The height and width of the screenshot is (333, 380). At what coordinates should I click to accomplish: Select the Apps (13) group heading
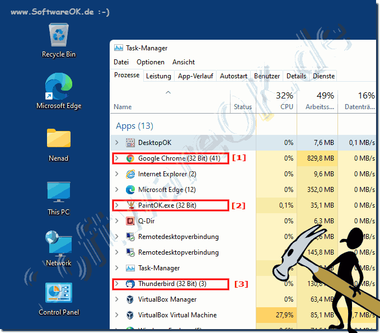coord(134,126)
